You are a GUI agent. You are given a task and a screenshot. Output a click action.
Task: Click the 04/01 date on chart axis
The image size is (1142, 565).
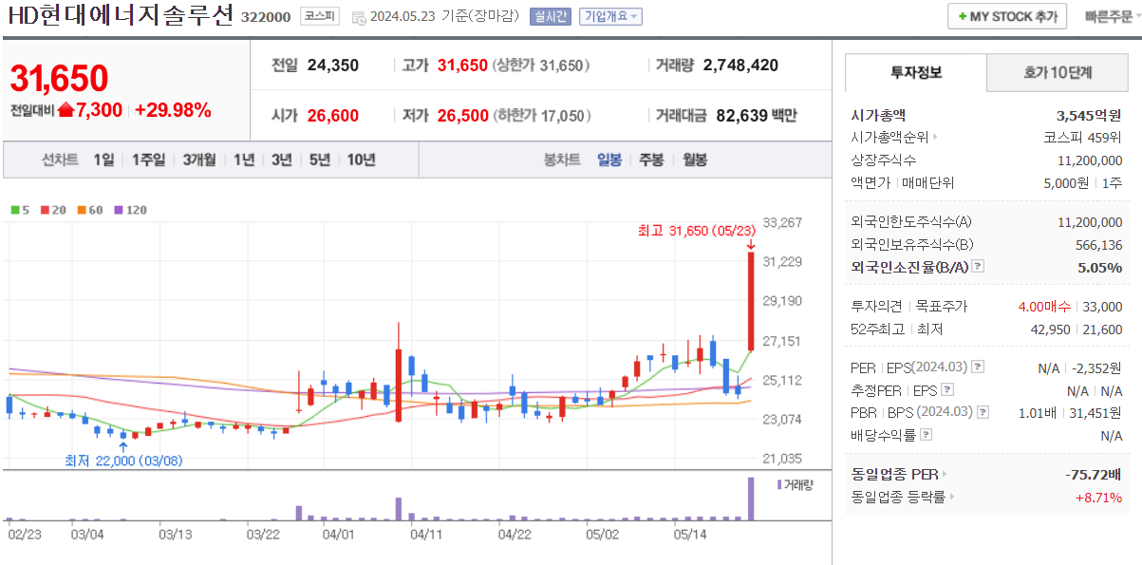(x=339, y=535)
